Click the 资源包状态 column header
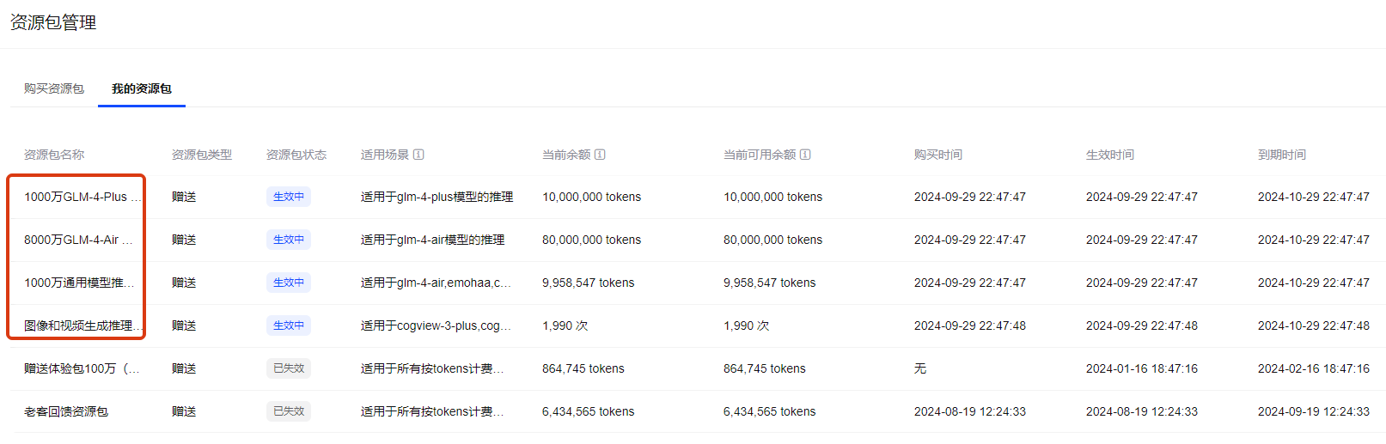 296,155
